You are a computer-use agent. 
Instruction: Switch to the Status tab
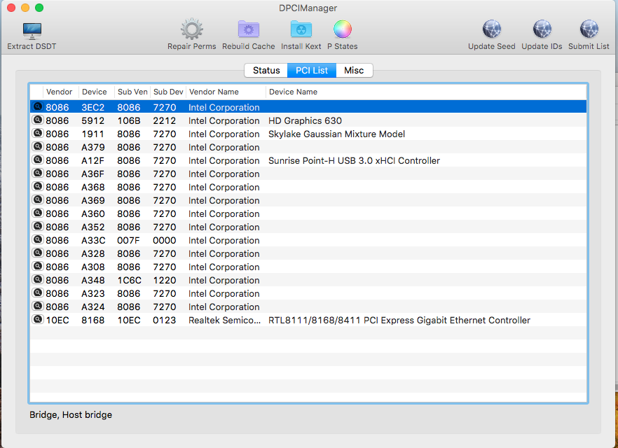(x=266, y=71)
